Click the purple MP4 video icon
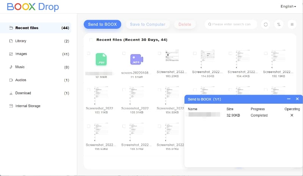The height and width of the screenshot is (176, 303). pos(137,59)
